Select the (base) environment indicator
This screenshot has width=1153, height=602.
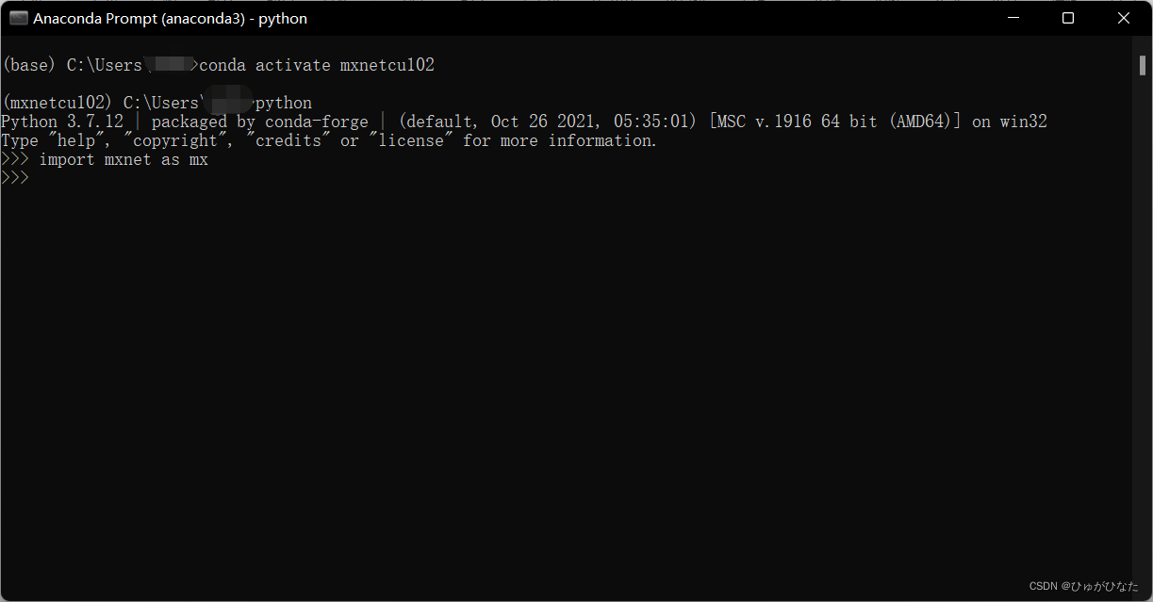click(28, 64)
